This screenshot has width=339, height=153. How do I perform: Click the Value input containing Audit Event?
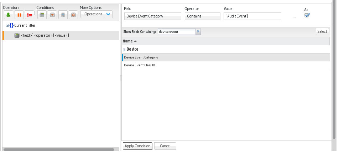(252, 16)
